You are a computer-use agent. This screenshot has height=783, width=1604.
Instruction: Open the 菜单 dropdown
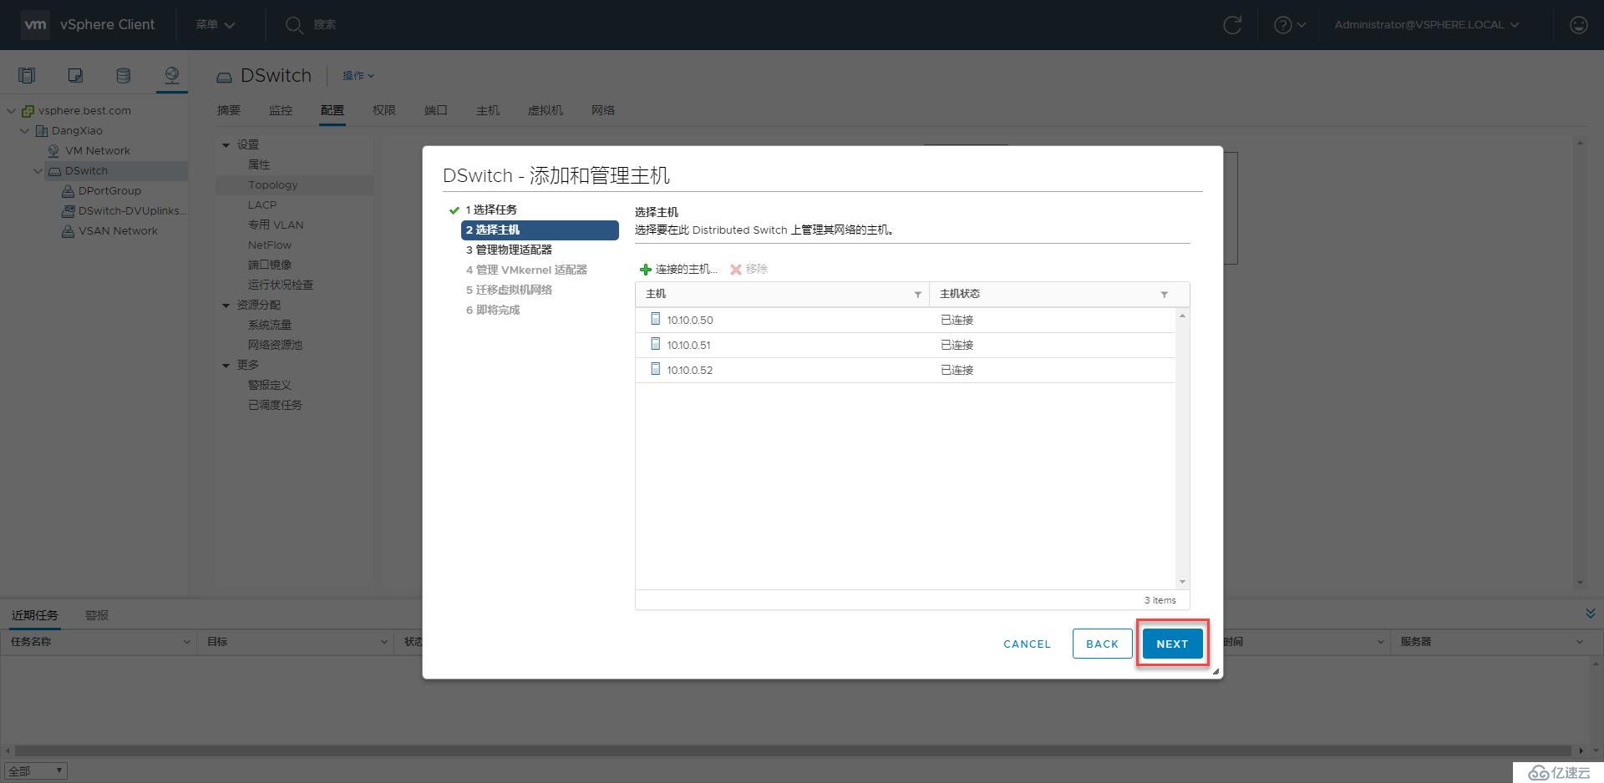(x=216, y=25)
